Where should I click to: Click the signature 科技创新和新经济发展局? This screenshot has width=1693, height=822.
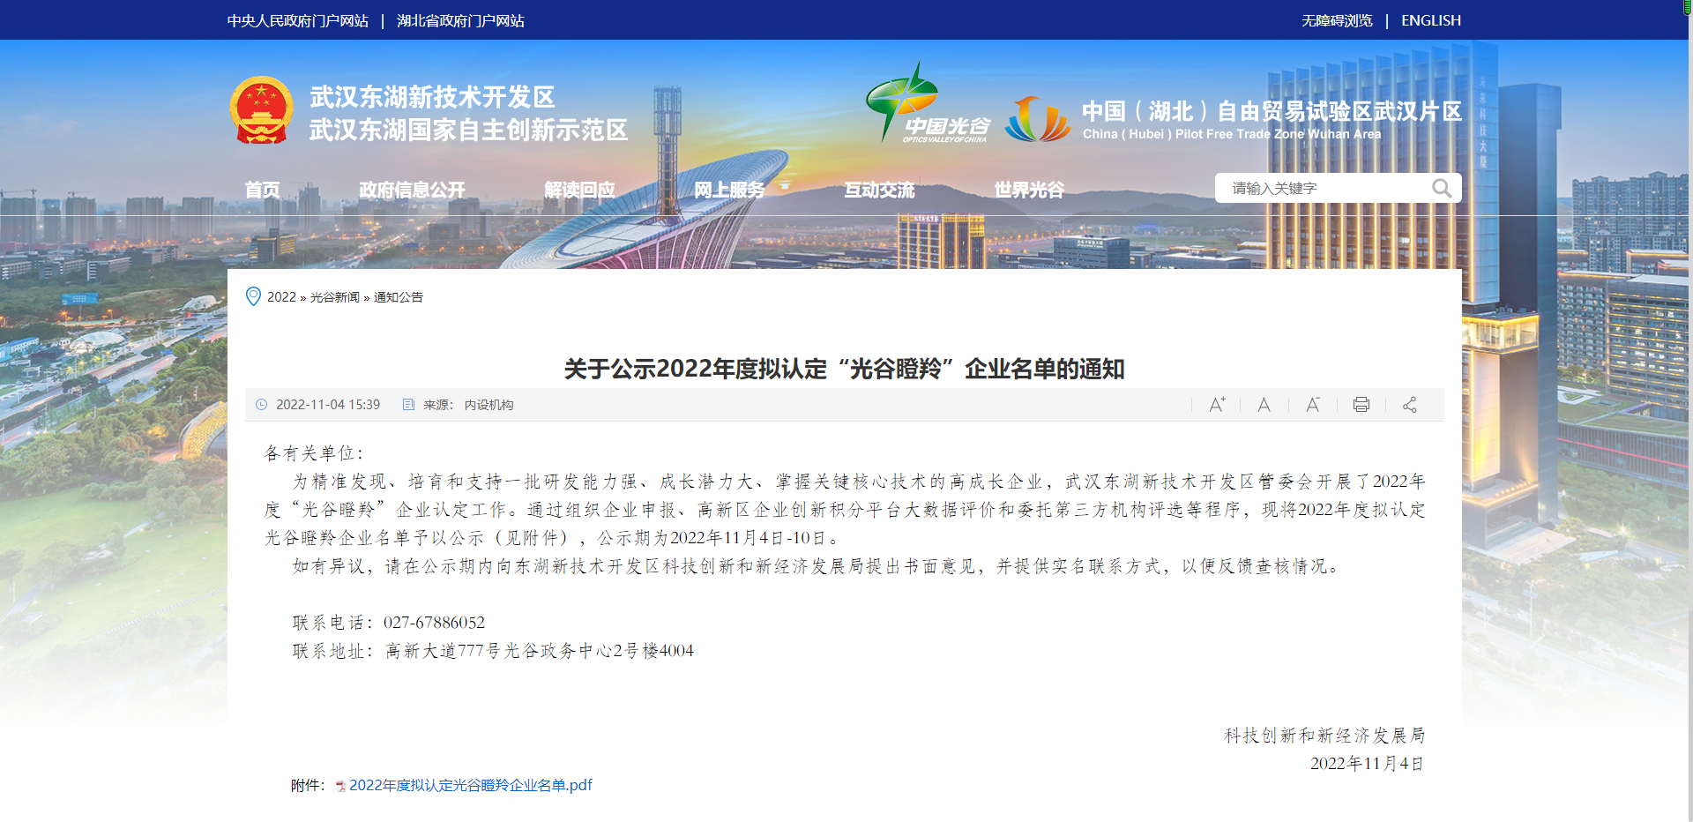point(1324,736)
